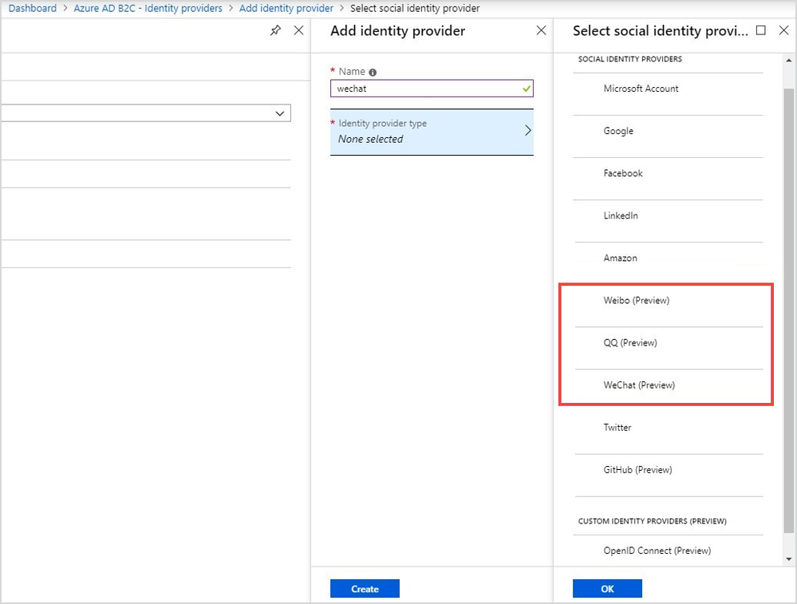The height and width of the screenshot is (604, 797).
Task: Click the CUSTOM IDENTITY PROVIDERS (PREVIEW) heading
Action: (x=652, y=521)
